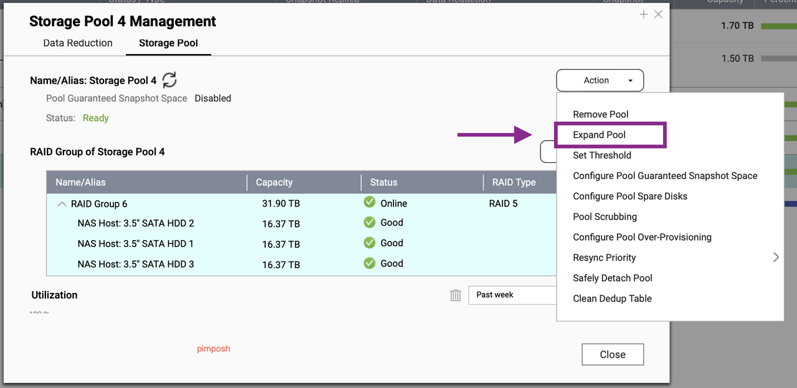Open the Resync Priority menu entry
The width and height of the screenshot is (797, 388).
(605, 257)
